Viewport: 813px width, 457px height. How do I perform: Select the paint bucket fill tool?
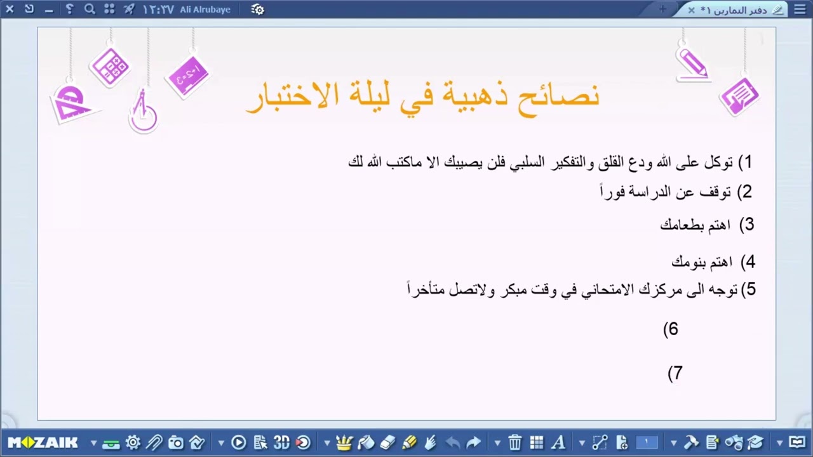[x=366, y=442]
